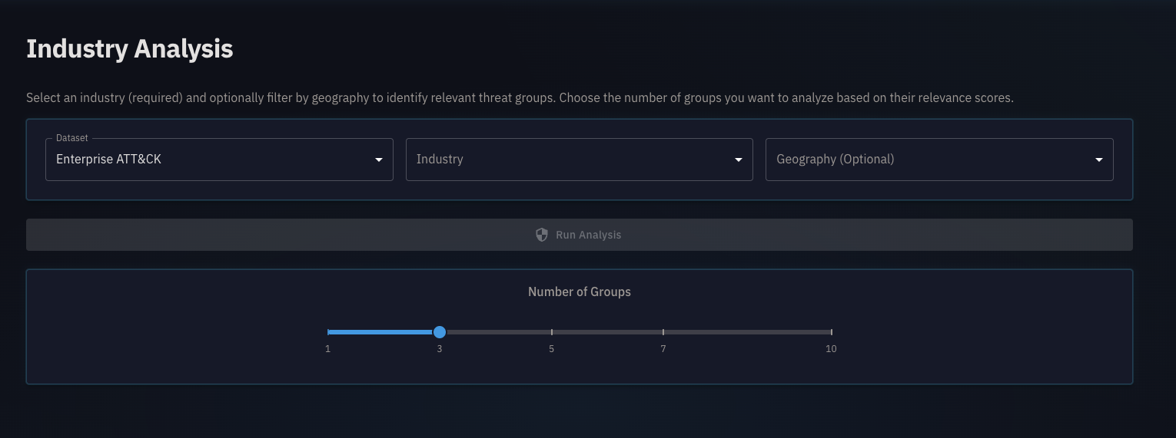Click the Industry Analysis heading
Viewport: 1176px width, 438px height.
(130, 48)
